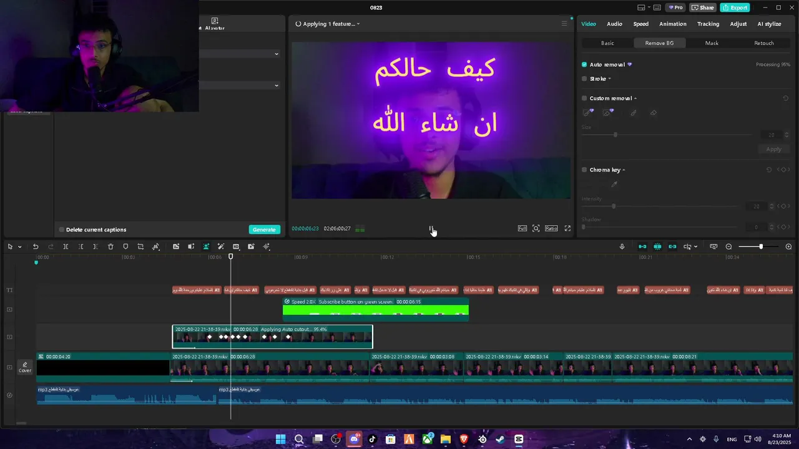
Task: Open the Adjust tab
Action: click(738, 24)
